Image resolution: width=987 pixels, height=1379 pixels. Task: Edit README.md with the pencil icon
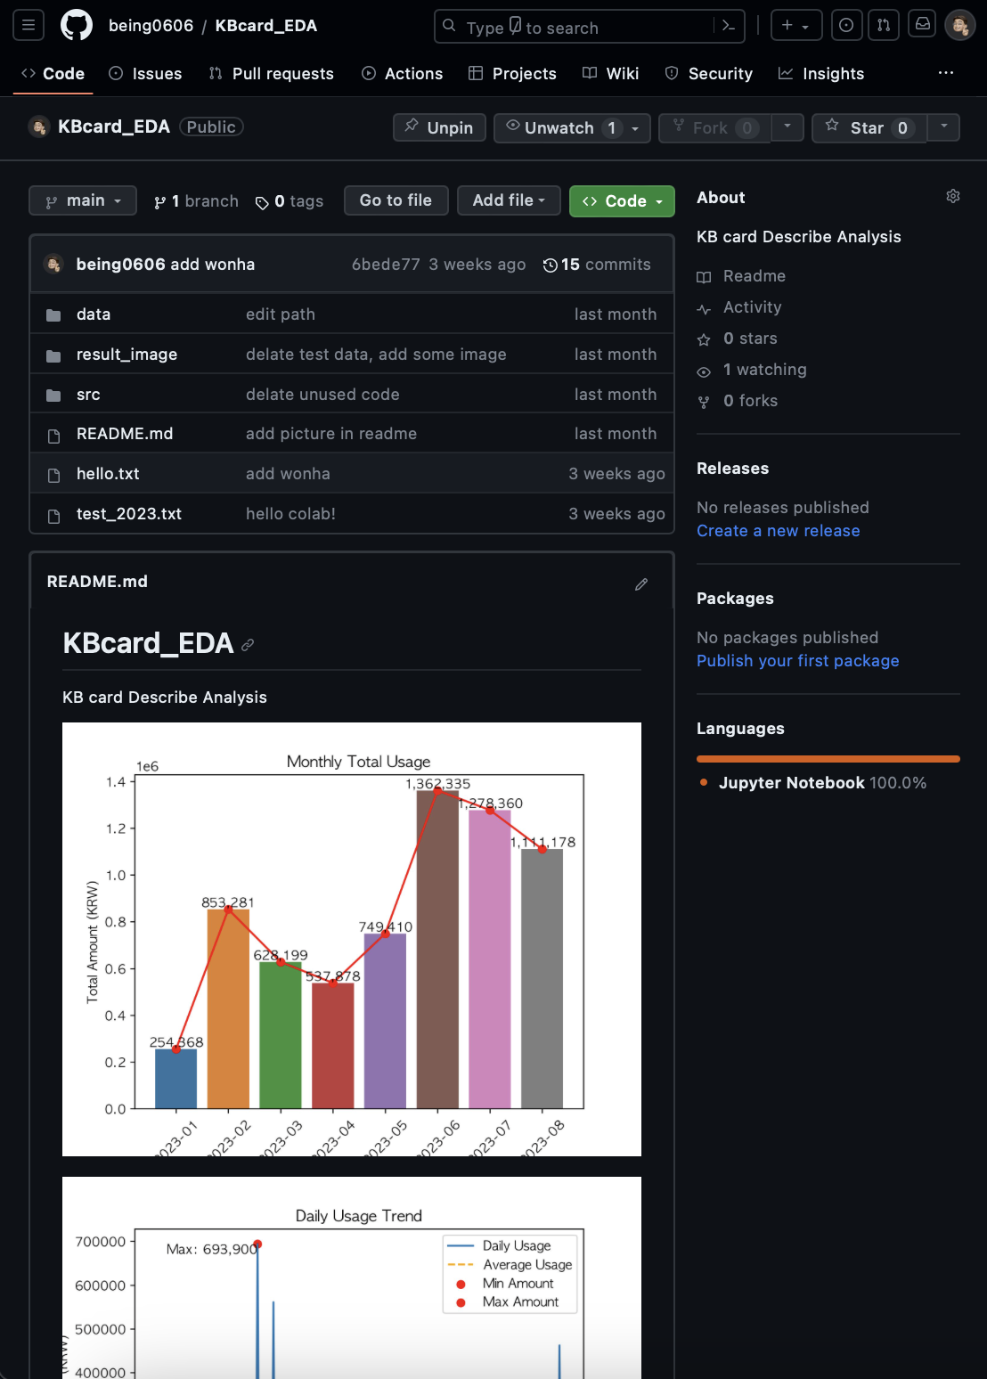(641, 584)
